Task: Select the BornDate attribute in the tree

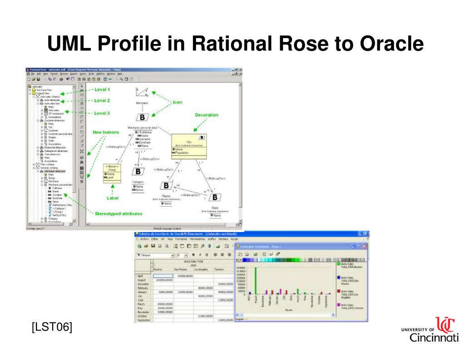Action: 57,198
